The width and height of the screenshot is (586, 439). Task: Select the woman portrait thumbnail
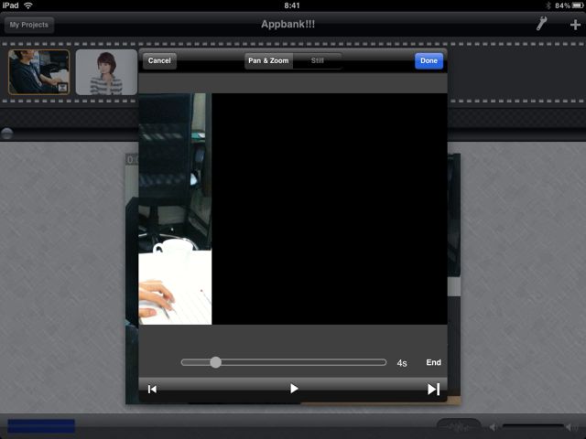click(x=106, y=71)
